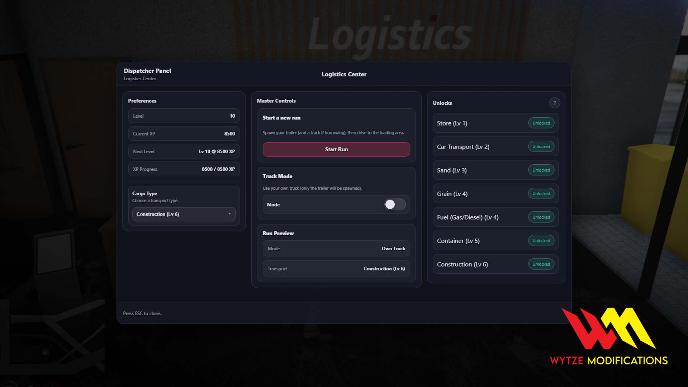Click the XP Progress bar showing 8500/8500

pos(184,169)
